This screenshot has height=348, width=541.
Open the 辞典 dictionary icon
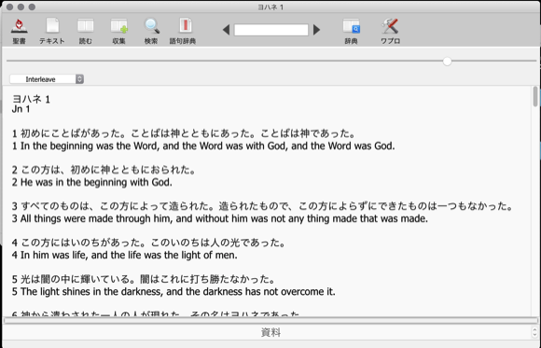pyautogui.click(x=352, y=31)
